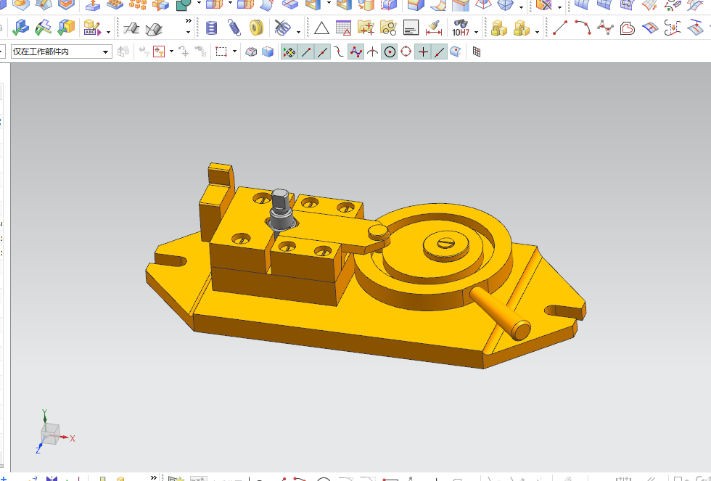Click the cylindrical handle on the model
The width and height of the screenshot is (711, 481).
coord(501,313)
